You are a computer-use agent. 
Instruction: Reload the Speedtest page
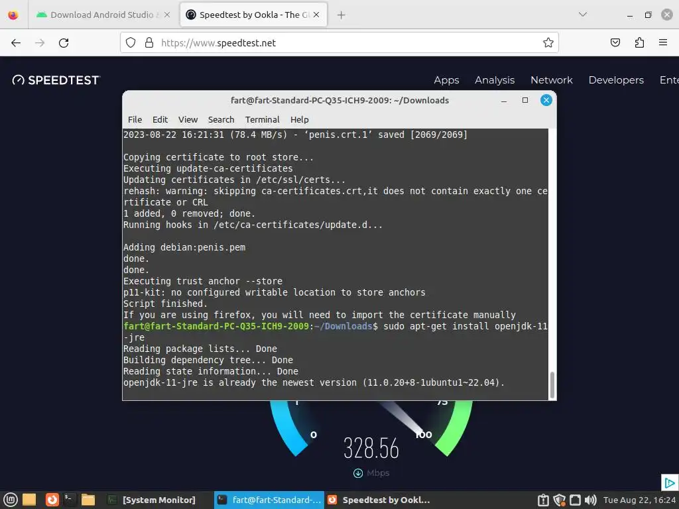pyautogui.click(x=64, y=43)
